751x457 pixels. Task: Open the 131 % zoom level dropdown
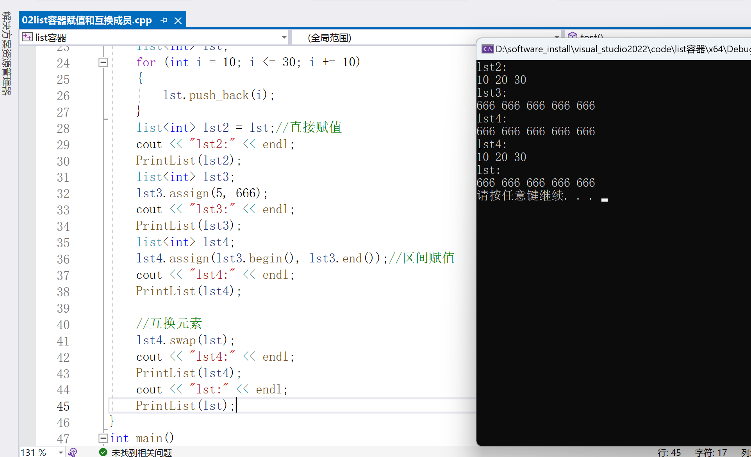point(61,452)
